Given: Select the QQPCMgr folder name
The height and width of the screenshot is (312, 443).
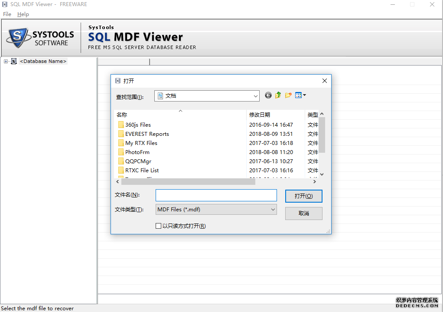Looking at the screenshot, I should point(138,161).
